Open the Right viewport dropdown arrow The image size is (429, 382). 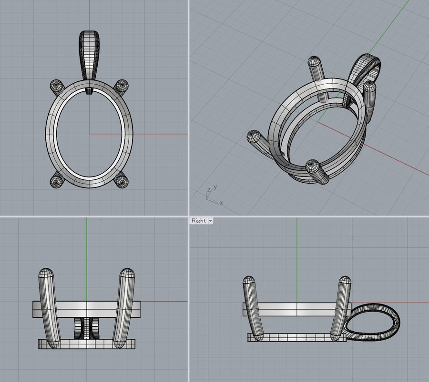(x=211, y=221)
